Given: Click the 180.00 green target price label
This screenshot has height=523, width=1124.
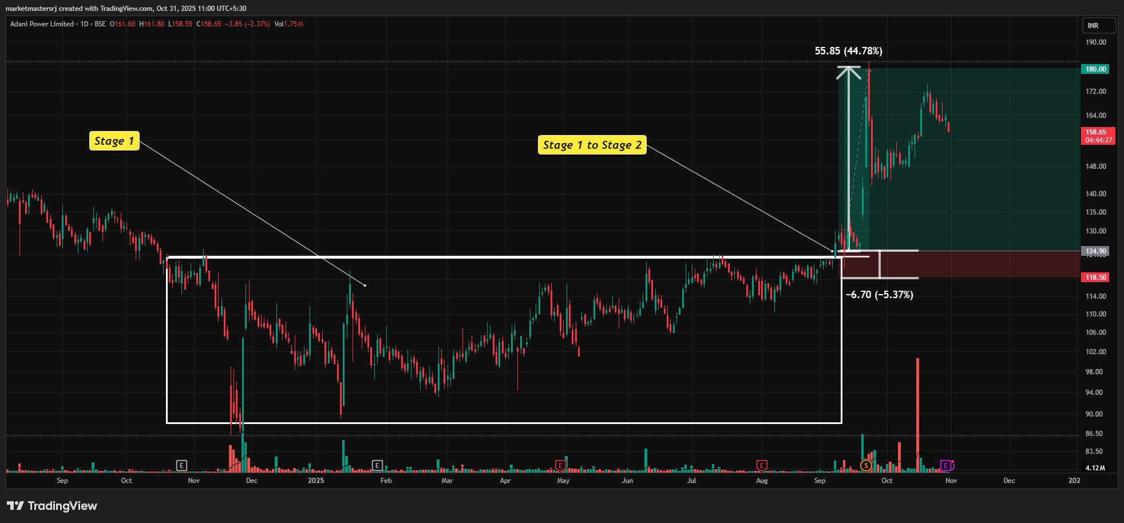Looking at the screenshot, I should [x=1095, y=69].
